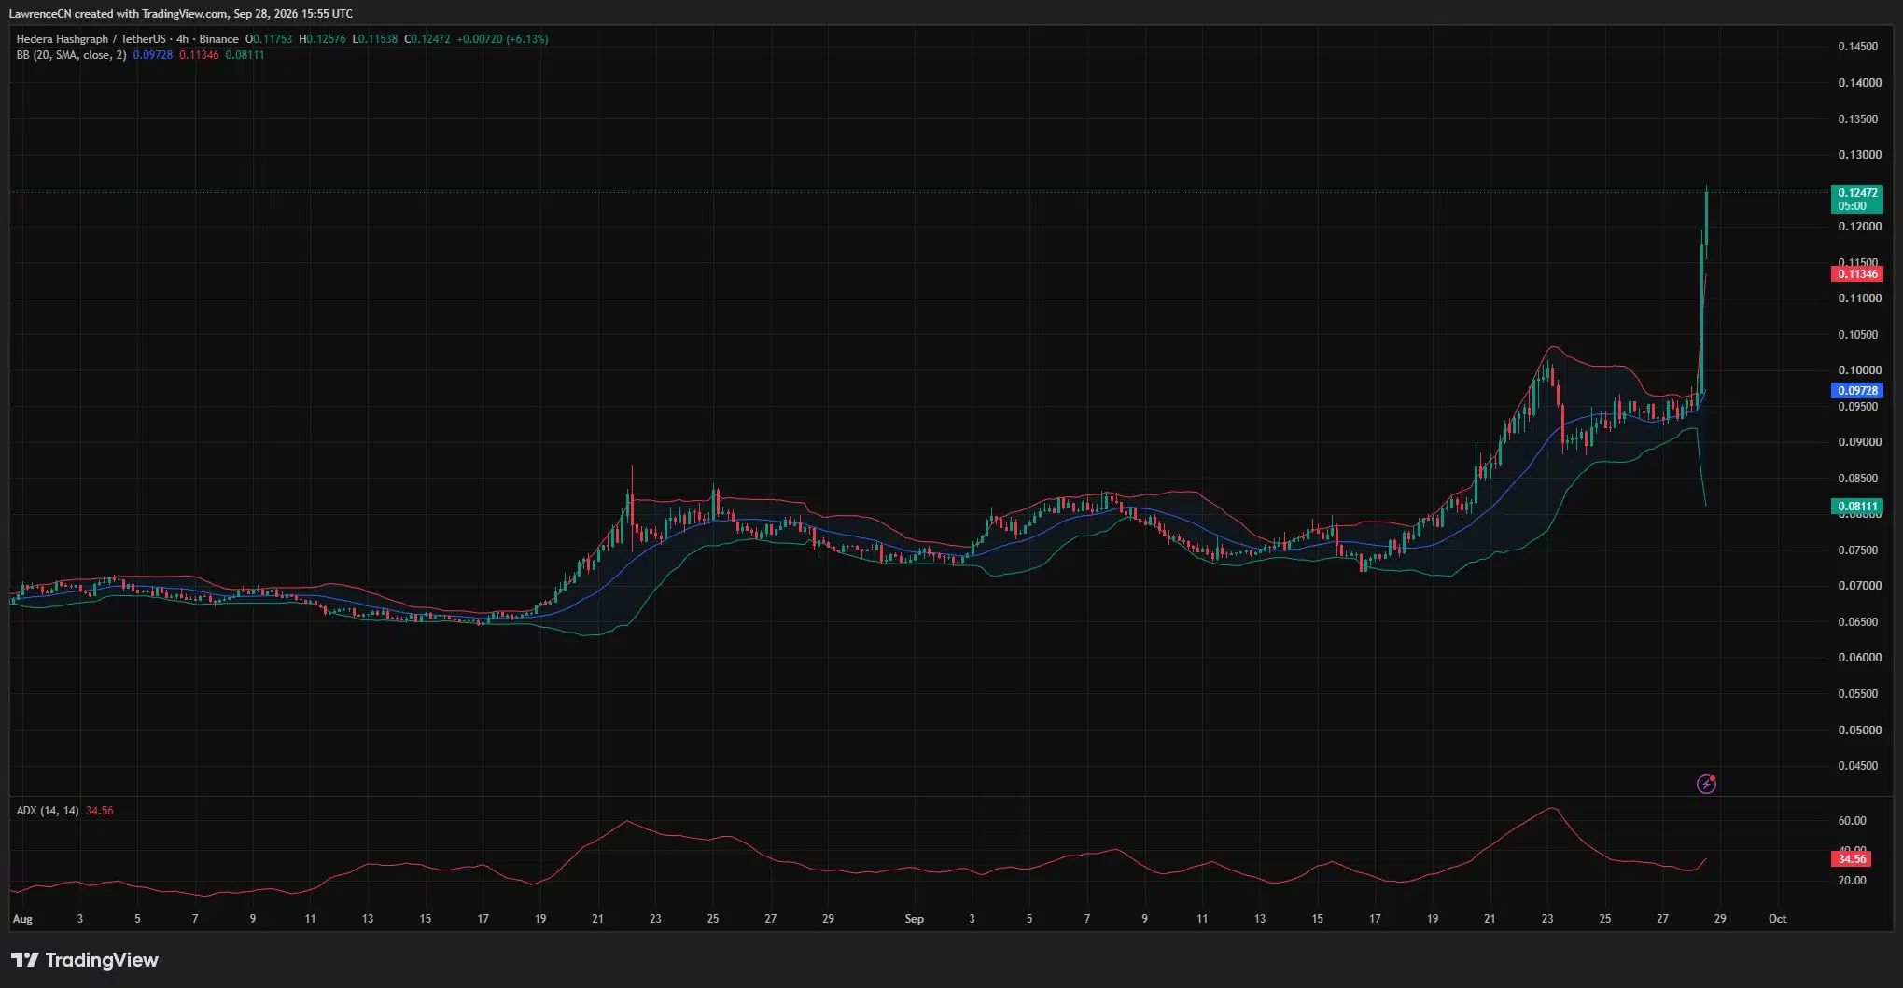Click the 0.06500 price scale label
1903x988 pixels.
coord(1859,622)
